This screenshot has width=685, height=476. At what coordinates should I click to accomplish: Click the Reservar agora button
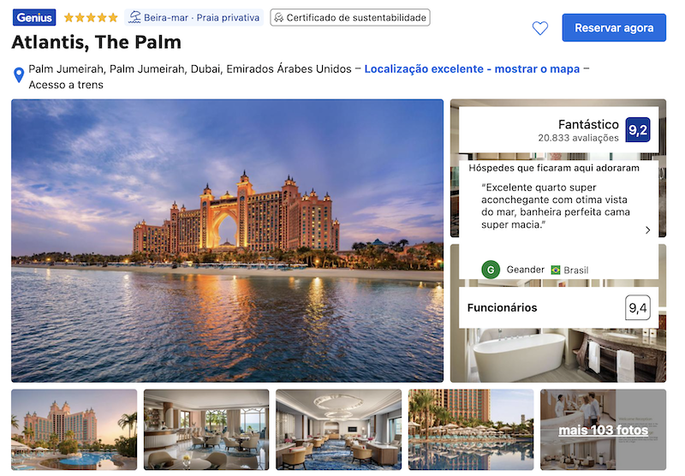(x=614, y=28)
